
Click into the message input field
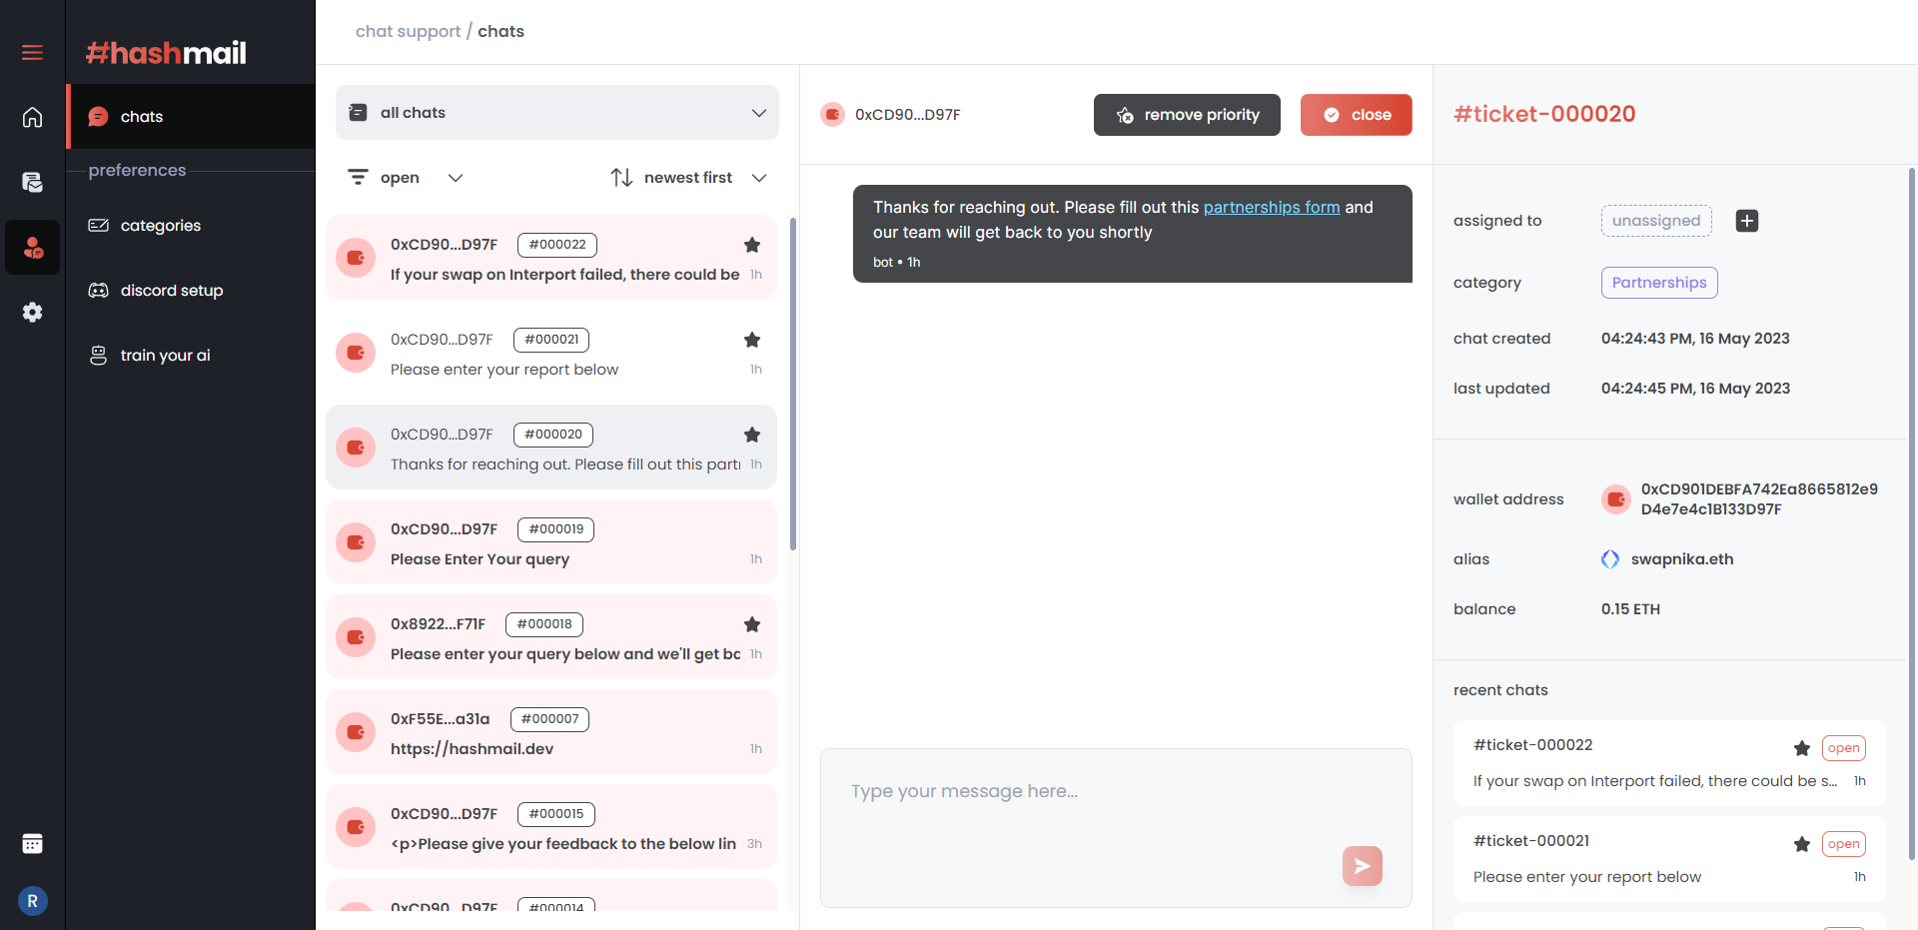coord(1116,828)
